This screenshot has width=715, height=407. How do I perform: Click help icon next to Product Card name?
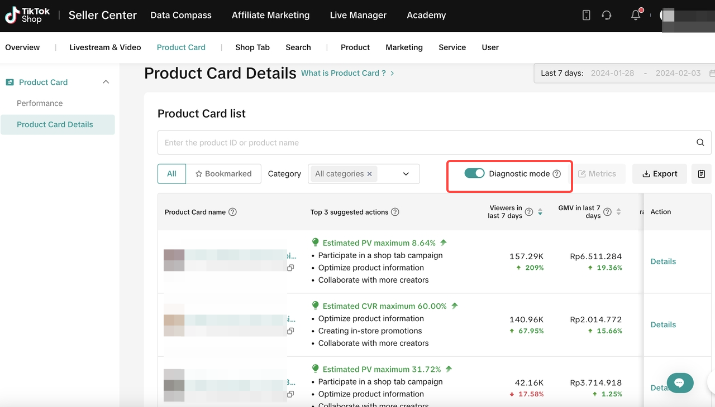(233, 212)
